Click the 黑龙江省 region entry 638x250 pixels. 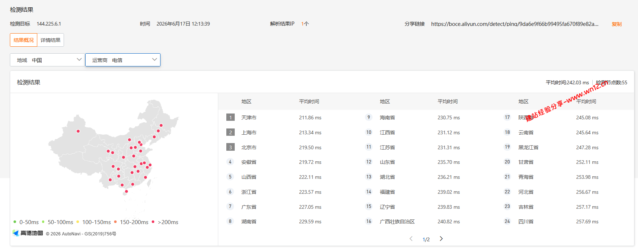pos(528,147)
